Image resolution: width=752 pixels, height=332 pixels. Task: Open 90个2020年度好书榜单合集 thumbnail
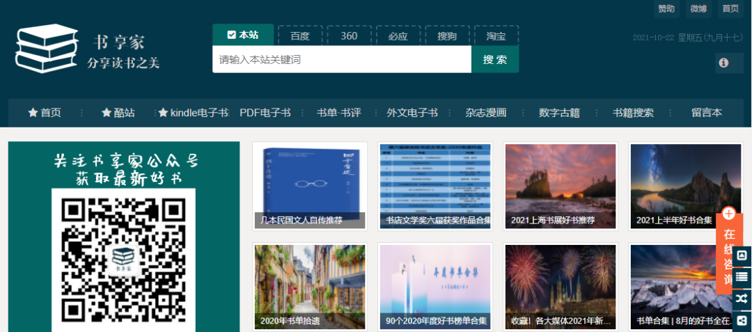click(435, 287)
